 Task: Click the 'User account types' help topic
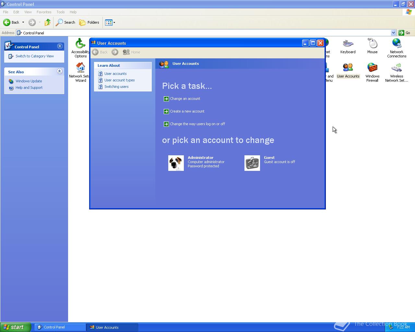(119, 80)
